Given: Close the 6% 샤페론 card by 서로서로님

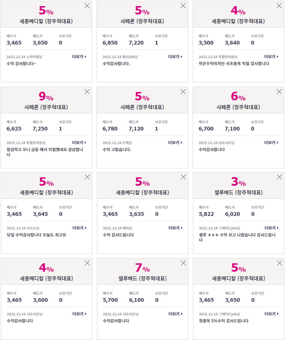Looking at the screenshot, I should click(x=279, y=92).
